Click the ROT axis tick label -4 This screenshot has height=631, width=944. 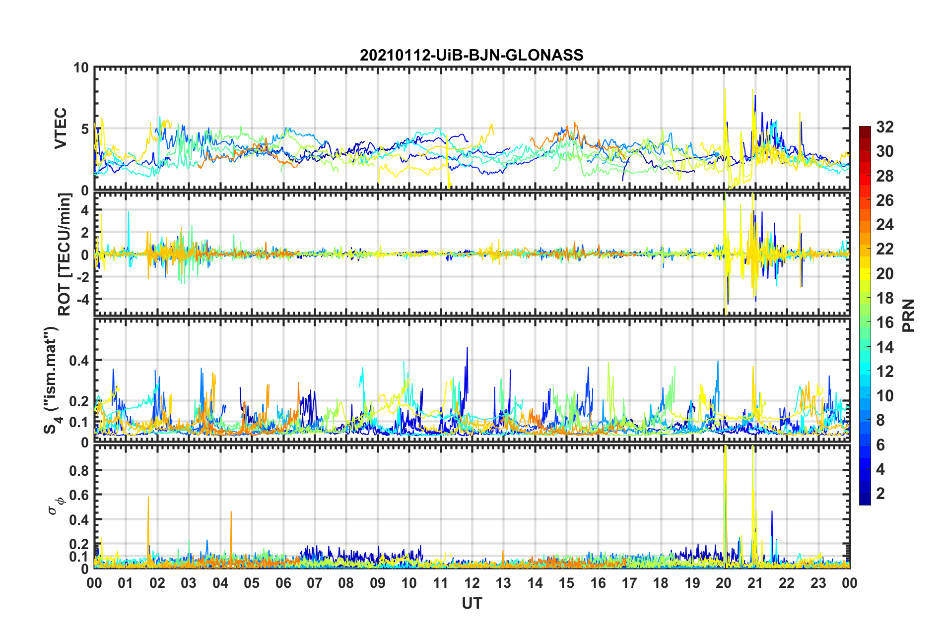[x=83, y=299]
